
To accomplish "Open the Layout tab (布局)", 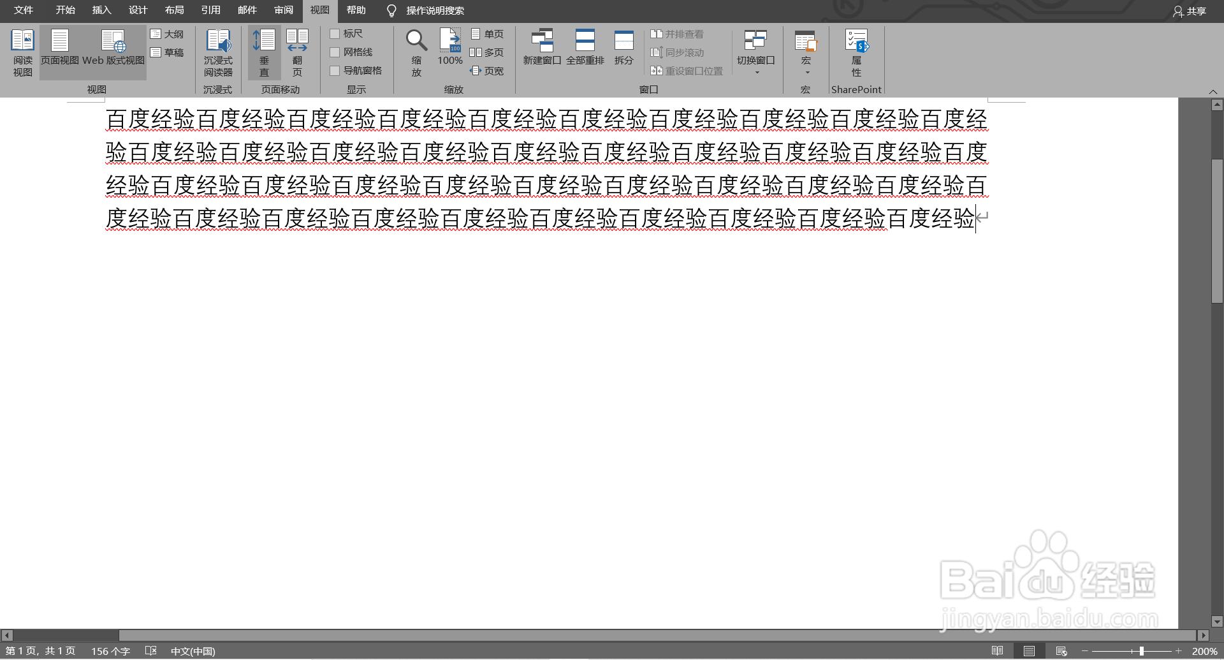I will pyautogui.click(x=174, y=10).
